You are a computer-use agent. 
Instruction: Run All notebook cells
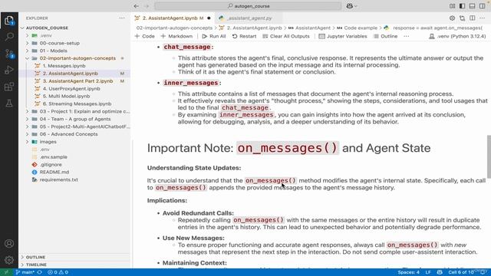pyautogui.click(x=214, y=36)
